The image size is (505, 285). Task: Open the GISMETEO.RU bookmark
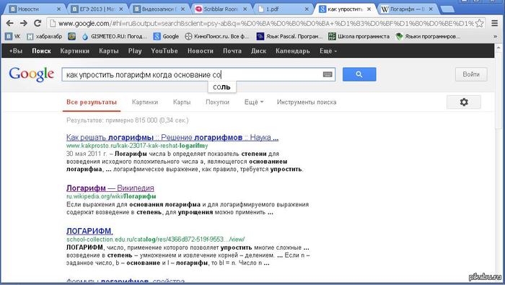(114, 37)
